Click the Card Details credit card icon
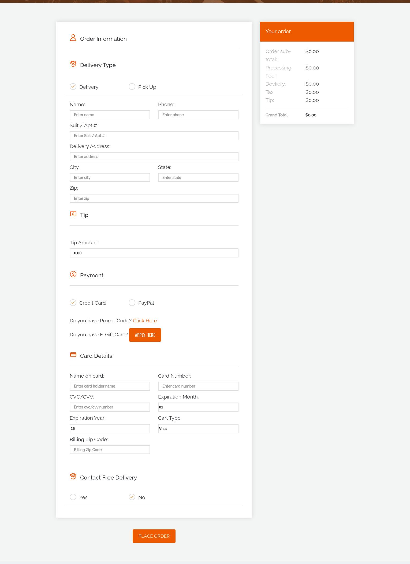Viewport: 410px width, 564px height. (x=73, y=355)
